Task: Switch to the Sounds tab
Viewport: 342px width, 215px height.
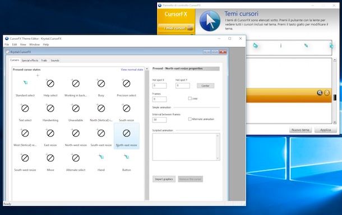Action: click(55, 60)
